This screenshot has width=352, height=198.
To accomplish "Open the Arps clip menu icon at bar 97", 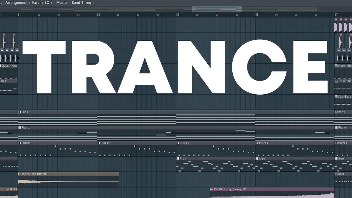I will pyautogui.click(x=336, y=158).
